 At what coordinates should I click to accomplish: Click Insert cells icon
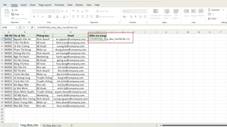tap(186, 11)
